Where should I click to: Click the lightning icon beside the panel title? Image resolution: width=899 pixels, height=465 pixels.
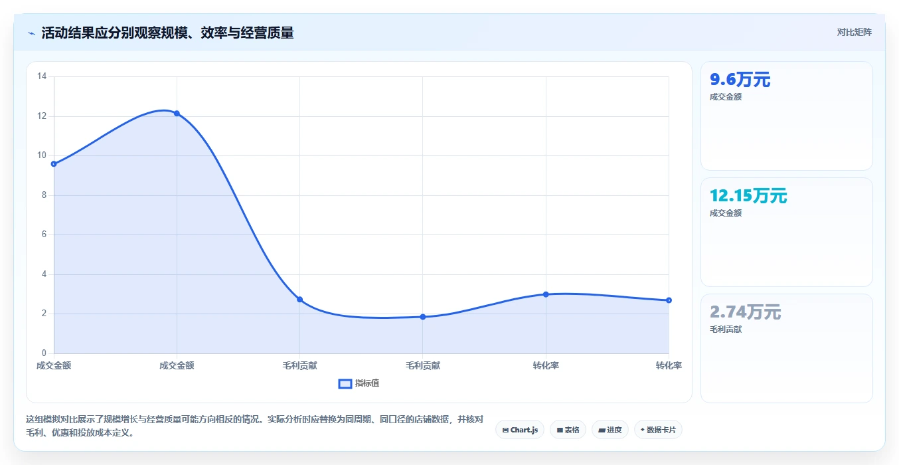click(x=31, y=33)
